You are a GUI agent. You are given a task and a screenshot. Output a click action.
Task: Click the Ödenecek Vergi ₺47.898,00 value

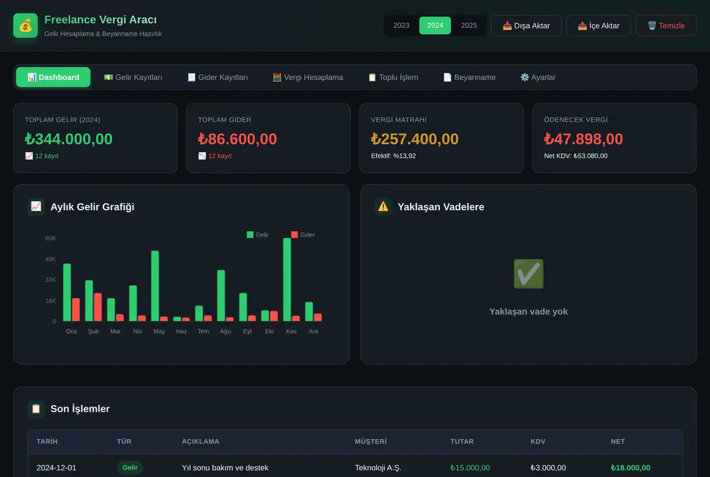coord(583,139)
